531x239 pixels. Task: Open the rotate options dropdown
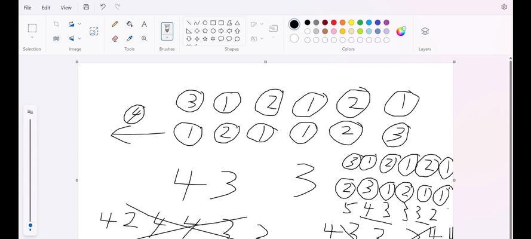pyautogui.click(x=79, y=24)
